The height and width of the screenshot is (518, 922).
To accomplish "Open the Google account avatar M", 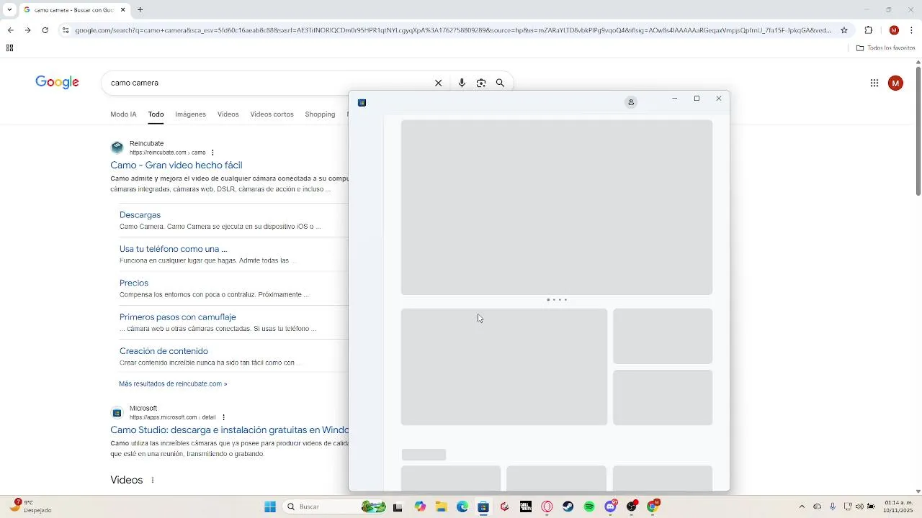I will [895, 83].
